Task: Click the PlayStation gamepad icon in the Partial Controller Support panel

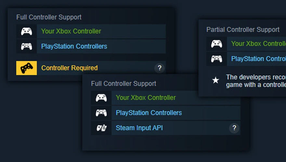Action: [x=216, y=59]
